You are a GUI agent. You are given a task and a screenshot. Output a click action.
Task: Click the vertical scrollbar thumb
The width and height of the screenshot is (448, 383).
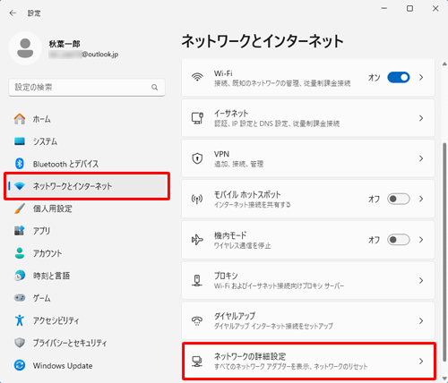(x=444, y=252)
